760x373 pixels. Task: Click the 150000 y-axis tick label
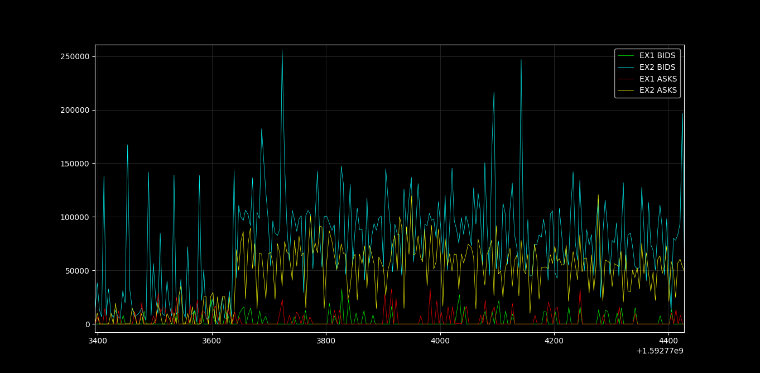pyautogui.click(x=76, y=164)
